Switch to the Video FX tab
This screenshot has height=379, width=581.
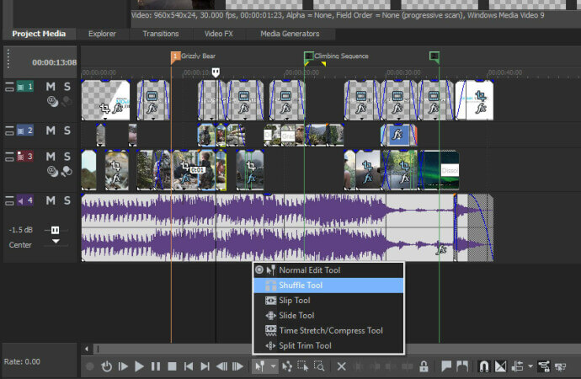click(221, 34)
